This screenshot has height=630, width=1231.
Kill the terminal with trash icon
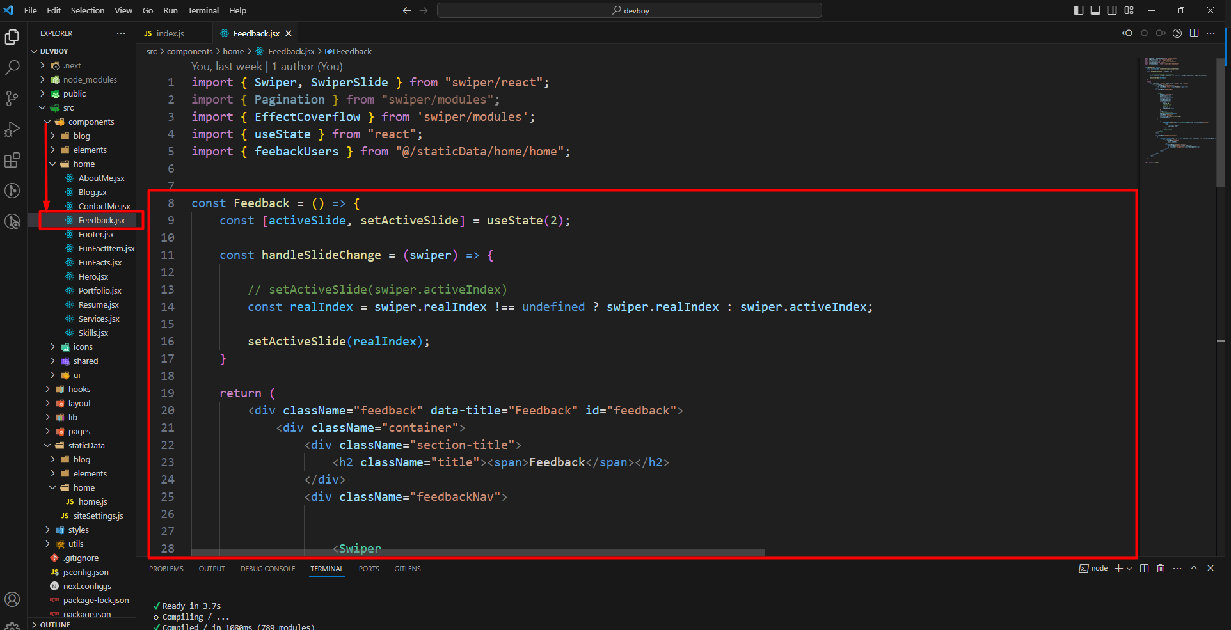[1161, 568]
